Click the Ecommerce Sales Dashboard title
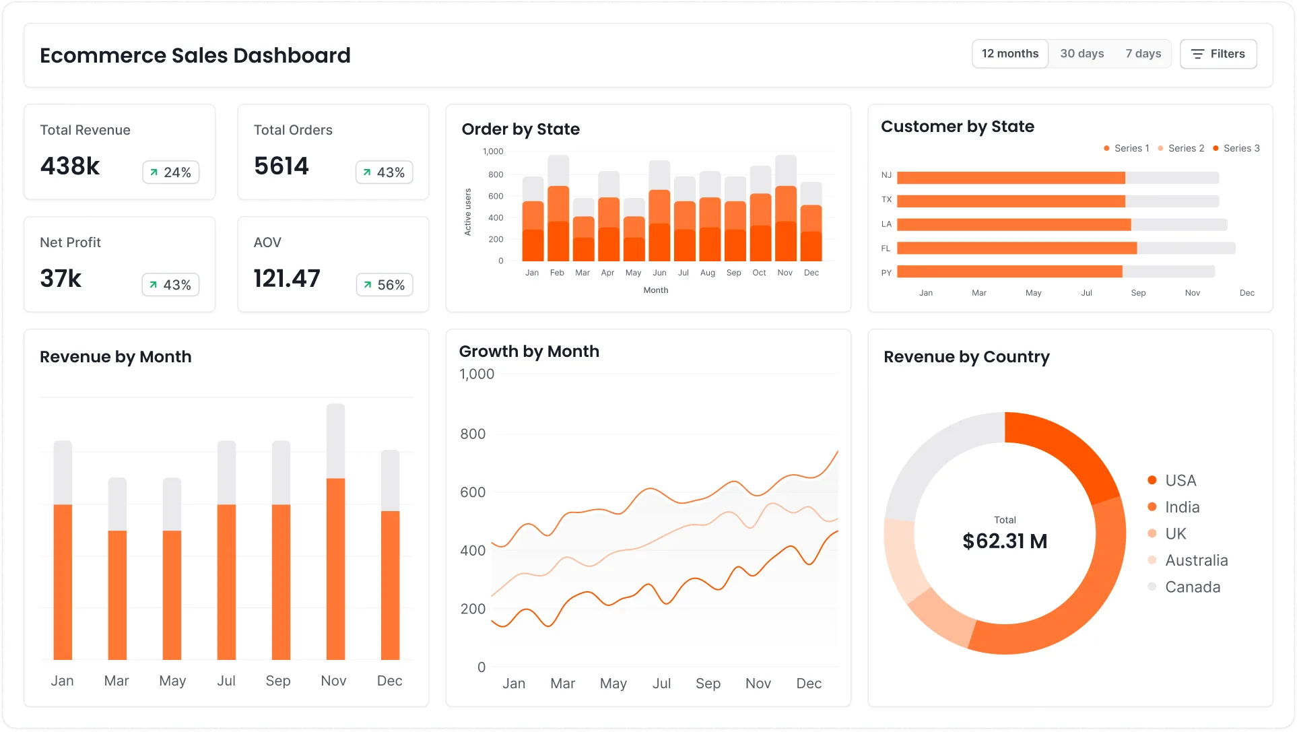Image resolution: width=1297 pixels, height=732 pixels. (195, 55)
